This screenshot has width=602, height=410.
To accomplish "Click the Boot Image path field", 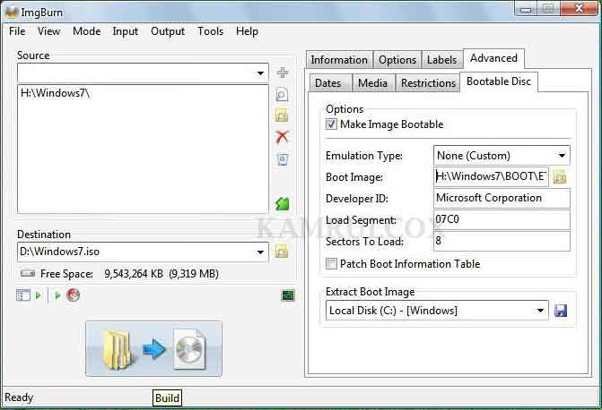I will coord(491,176).
